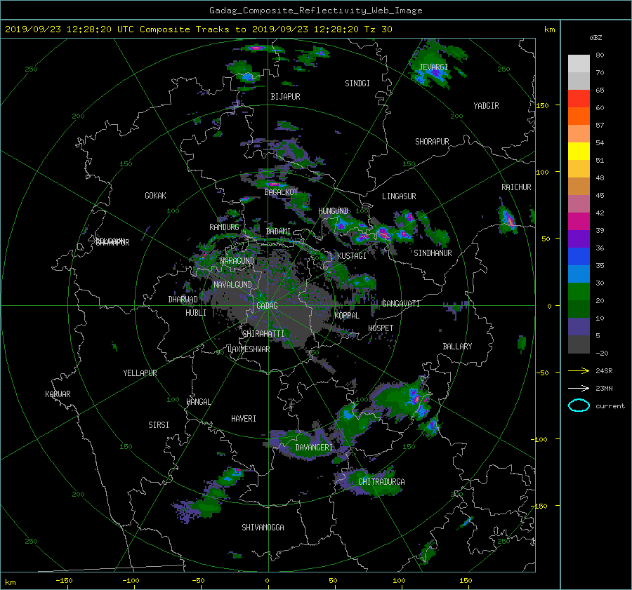Click the HANGAL label
Screen dimensions: 632x590
(x=198, y=402)
